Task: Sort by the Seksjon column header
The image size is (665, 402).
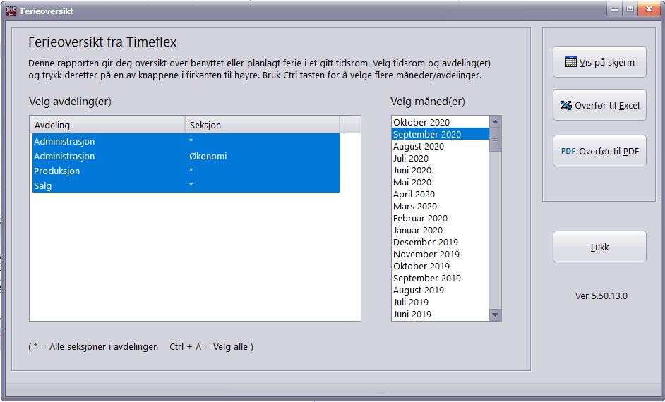Action: (x=262, y=125)
